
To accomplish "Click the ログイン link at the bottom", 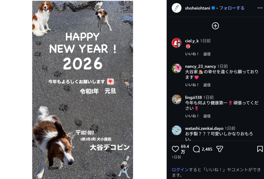I will pos(180,169).
